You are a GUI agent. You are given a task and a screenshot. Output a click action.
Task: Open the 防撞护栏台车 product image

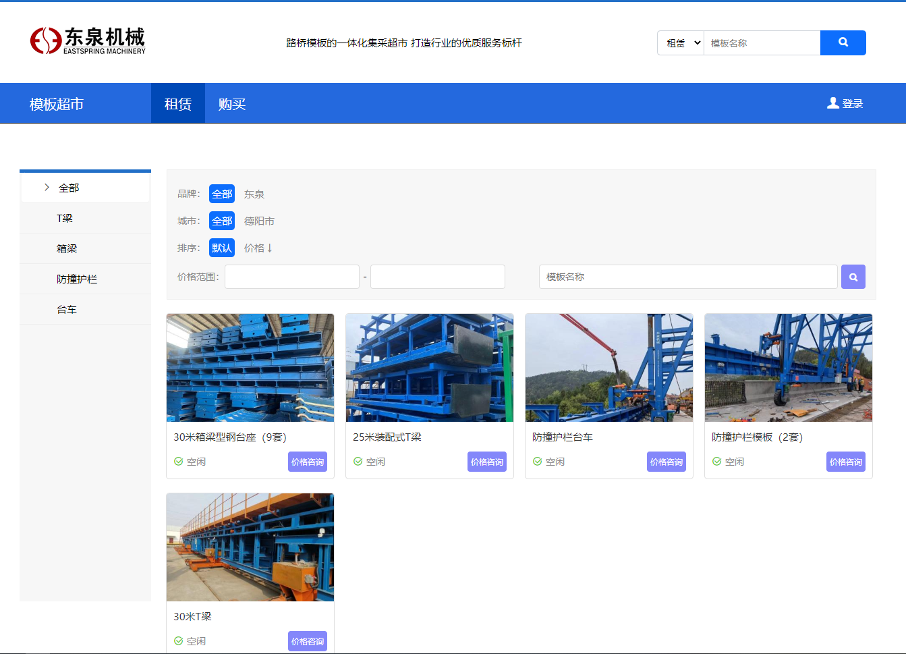click(609, 368)
